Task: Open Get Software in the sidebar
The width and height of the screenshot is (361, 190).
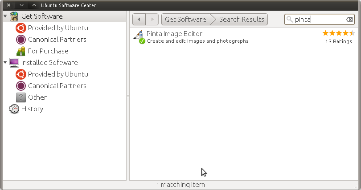Action: (42, 16)
